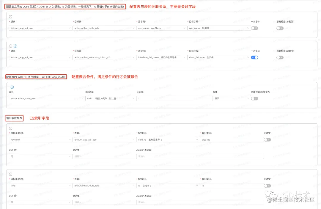321x209 pixels.
Task: Click the 目标值 field containing 1
Action: 174,99
